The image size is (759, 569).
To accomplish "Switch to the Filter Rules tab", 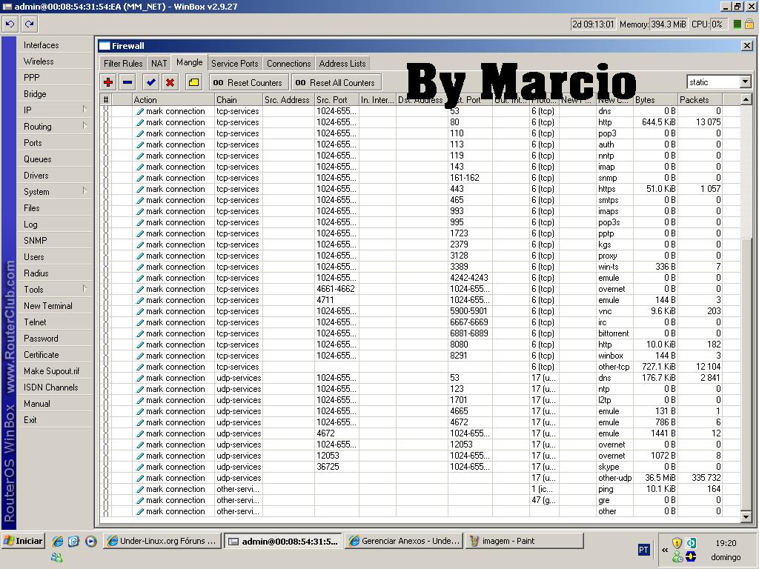I will (123, 64).
